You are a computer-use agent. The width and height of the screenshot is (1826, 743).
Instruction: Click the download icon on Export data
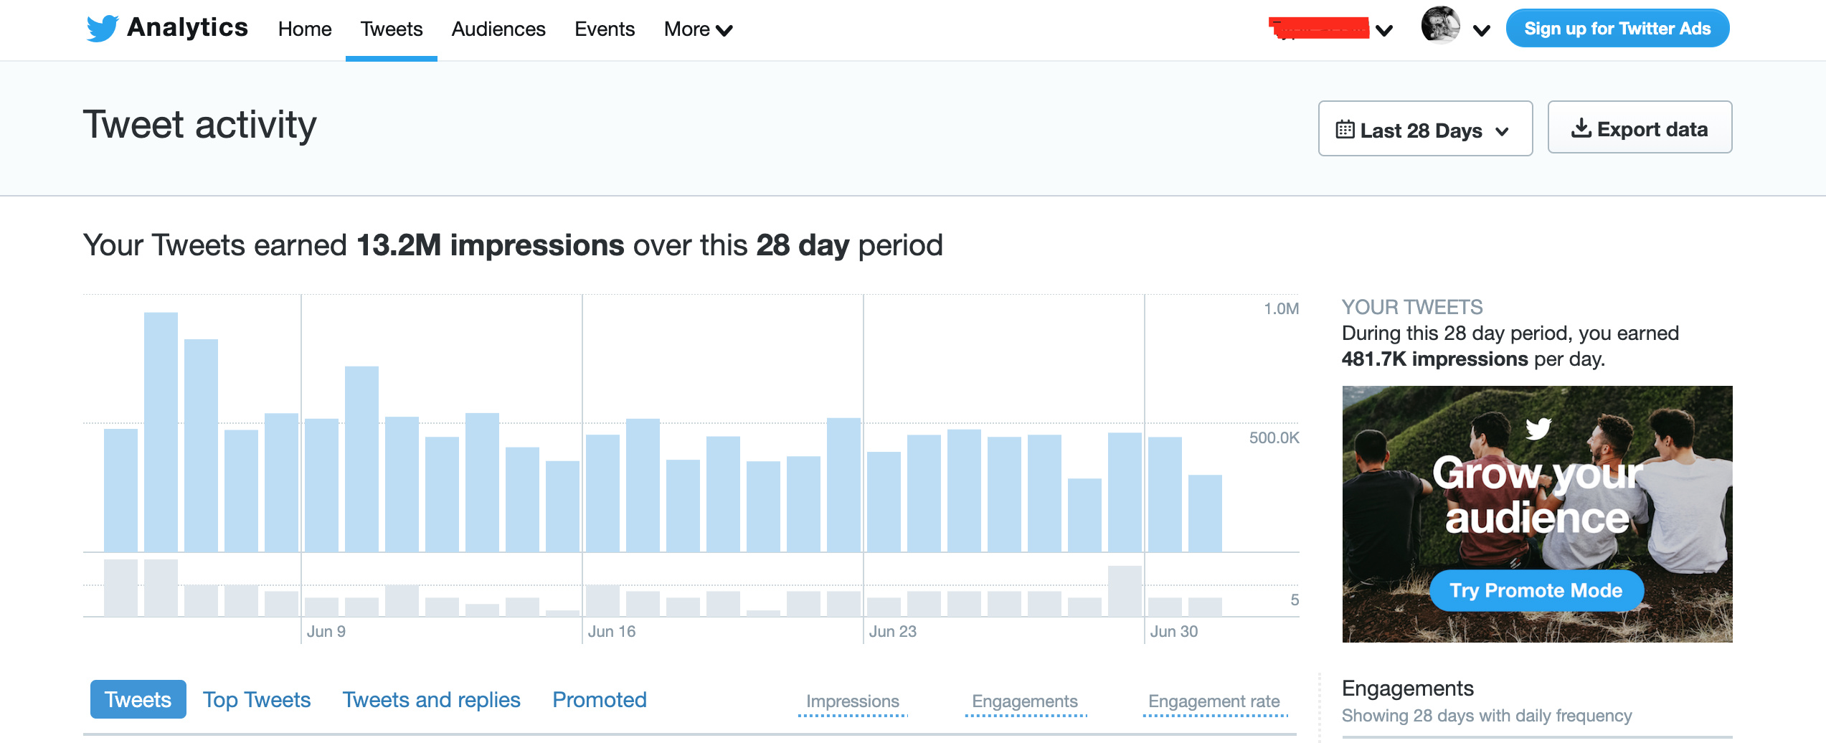(1581, 128)
